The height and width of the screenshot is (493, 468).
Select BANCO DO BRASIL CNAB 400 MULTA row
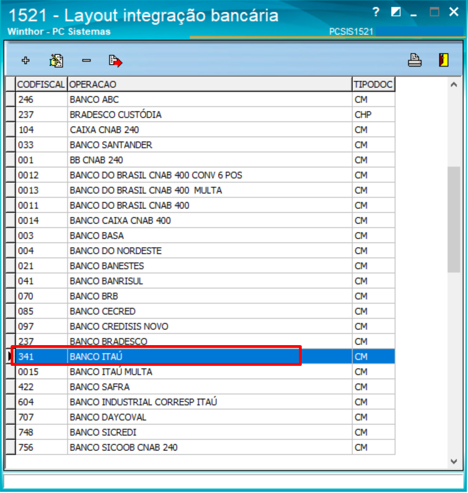200,190
